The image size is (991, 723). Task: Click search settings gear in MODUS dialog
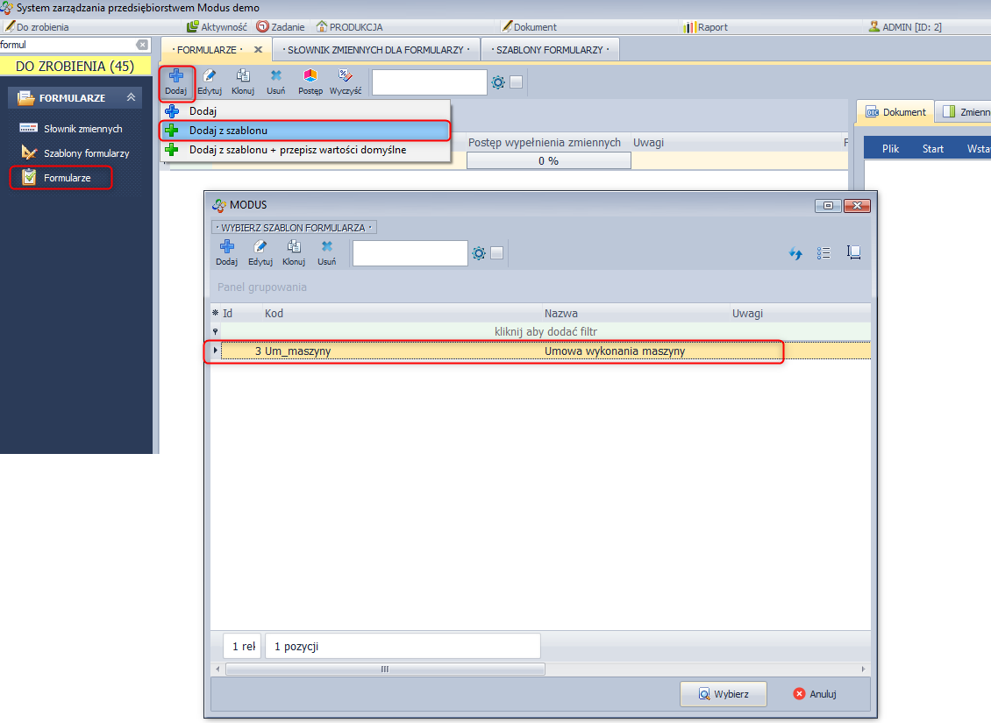coord(479,253)
